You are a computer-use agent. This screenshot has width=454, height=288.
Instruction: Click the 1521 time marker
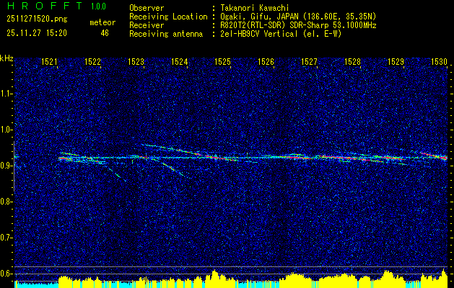click(49, 61)
